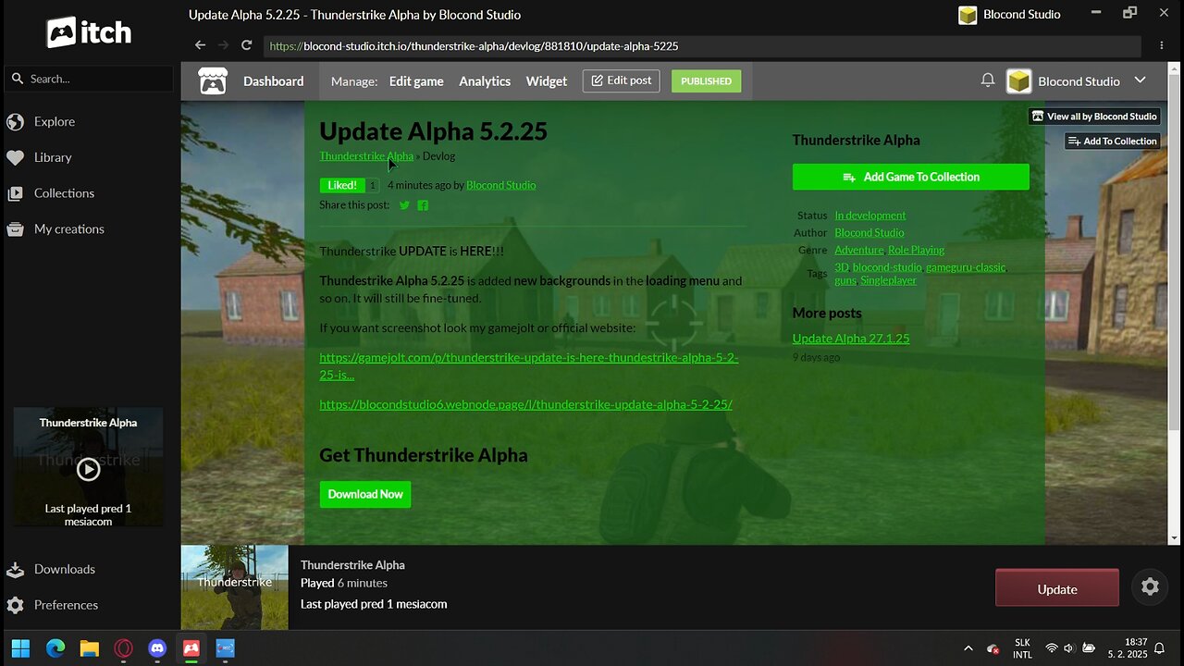Go back with the back arrow
Screen dimensions: 1184x666
click(200, 45)
